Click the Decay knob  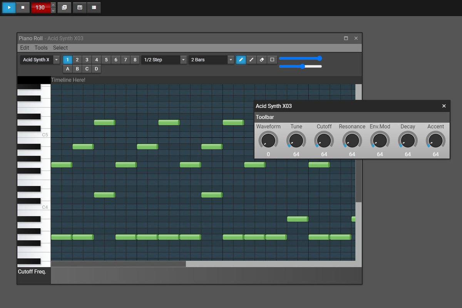[408, 141]
